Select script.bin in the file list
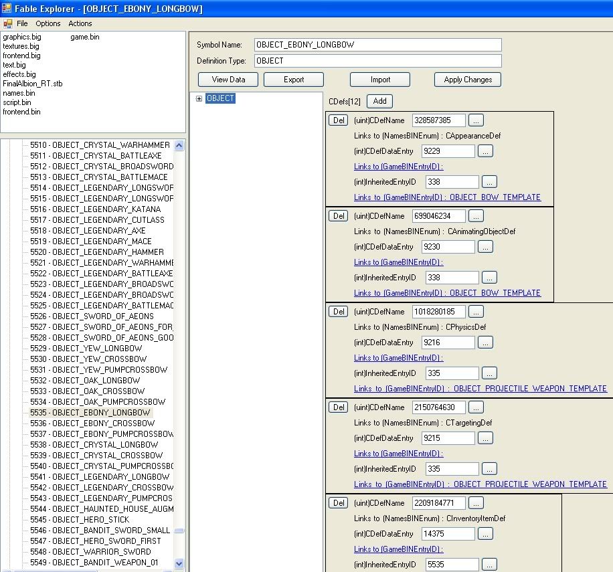The height and width of the screenshot is (572, 613). click(17, 102)
